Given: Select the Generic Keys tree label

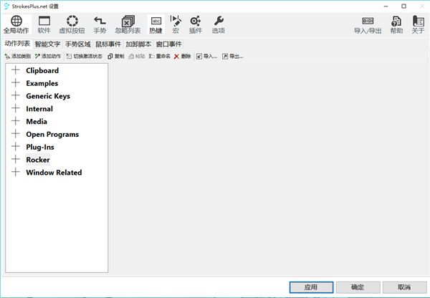Looking at the screenshot, I should coord(48,96).
